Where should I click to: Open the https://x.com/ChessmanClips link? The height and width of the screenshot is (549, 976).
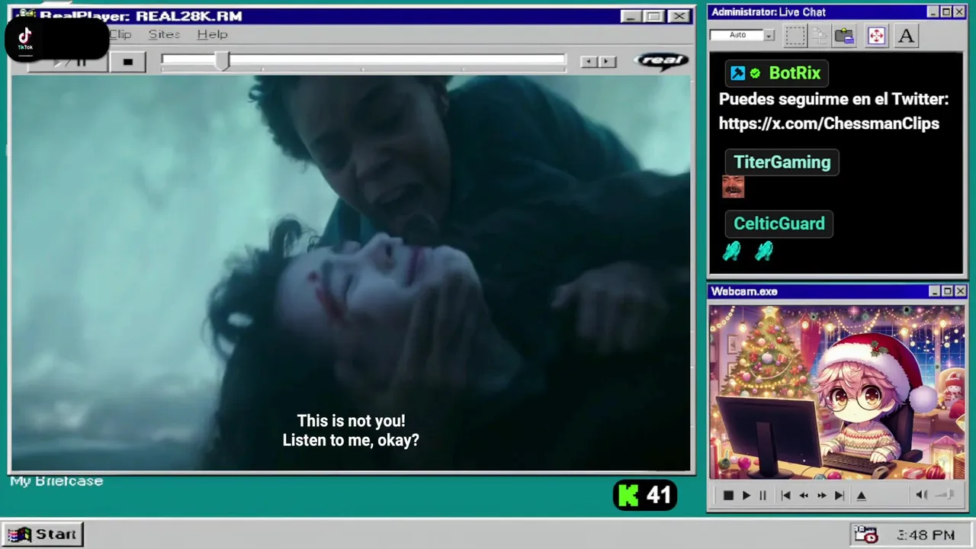829,124
